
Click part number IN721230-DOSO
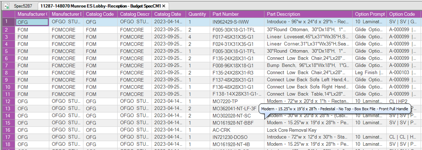click(x=237, y=137)
